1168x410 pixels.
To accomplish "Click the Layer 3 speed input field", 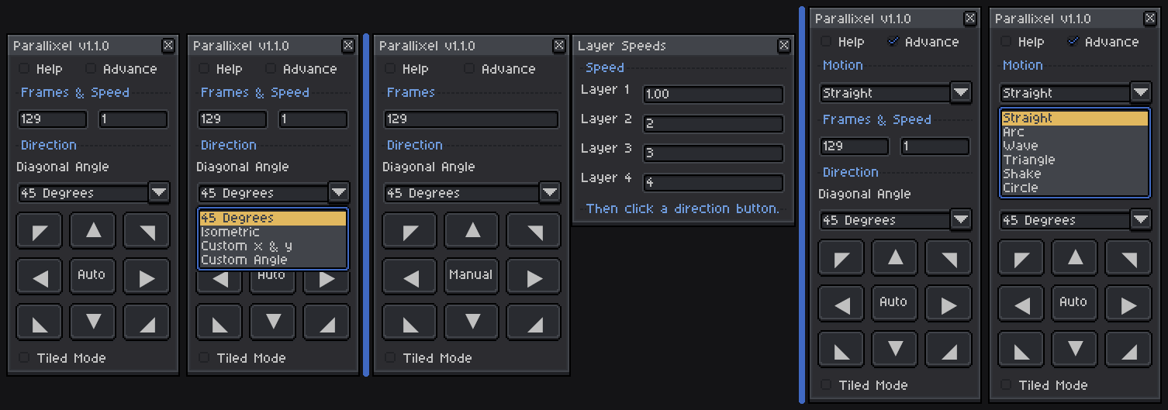I will click(713, 153).
